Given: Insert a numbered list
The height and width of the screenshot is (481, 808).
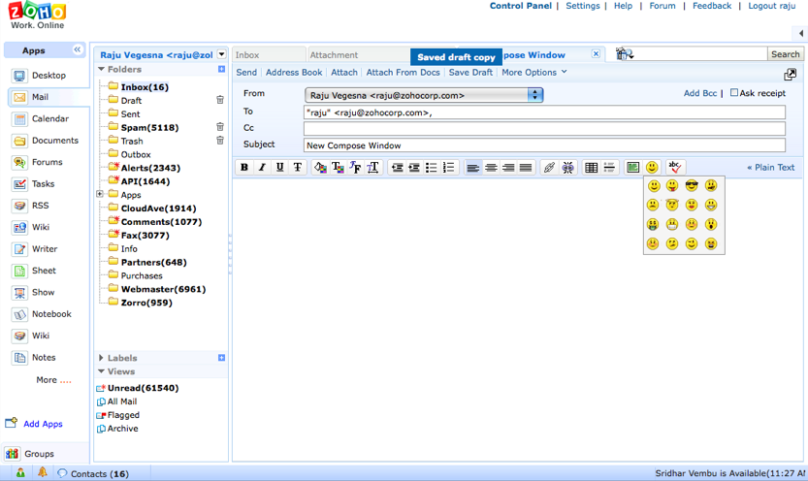Looking at the screenshot, I should [449, 168].
